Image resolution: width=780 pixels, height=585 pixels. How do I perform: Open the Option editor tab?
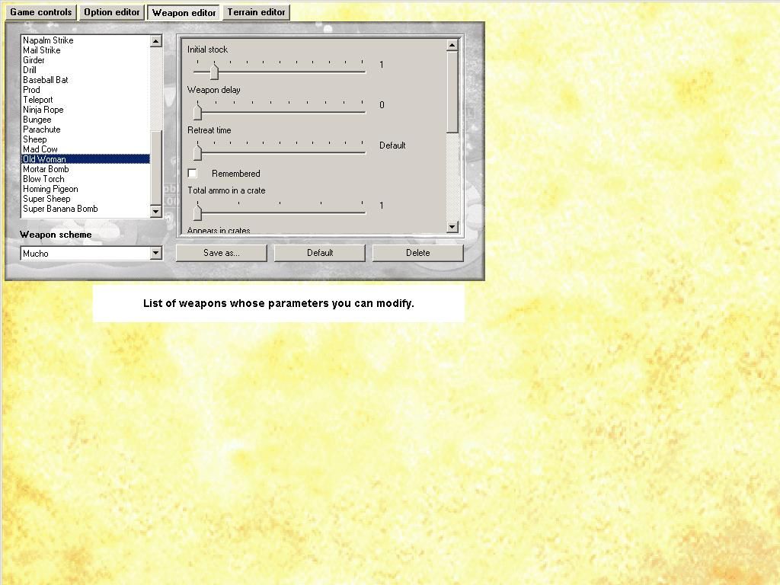click(112, 12)
